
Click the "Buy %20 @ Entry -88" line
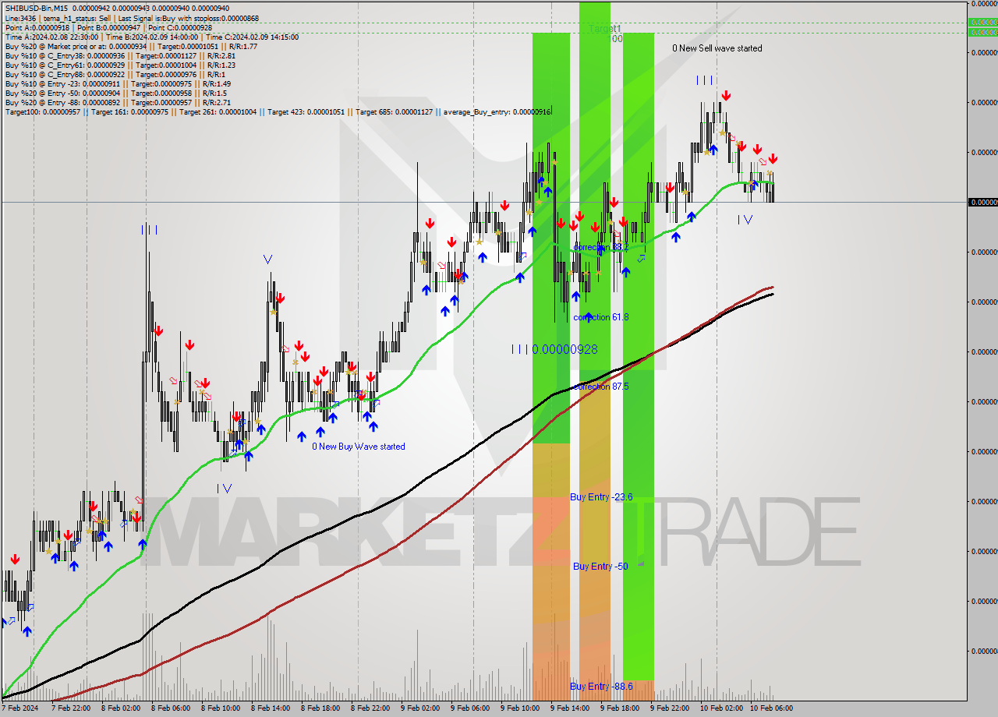[x=118, y=102]
